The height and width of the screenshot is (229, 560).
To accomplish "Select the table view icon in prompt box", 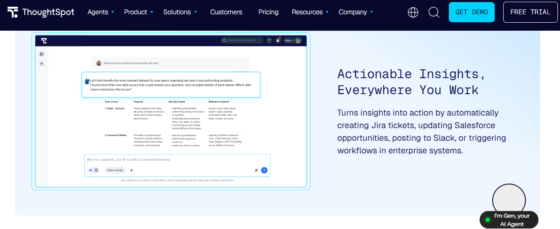I will coord(96,170).
